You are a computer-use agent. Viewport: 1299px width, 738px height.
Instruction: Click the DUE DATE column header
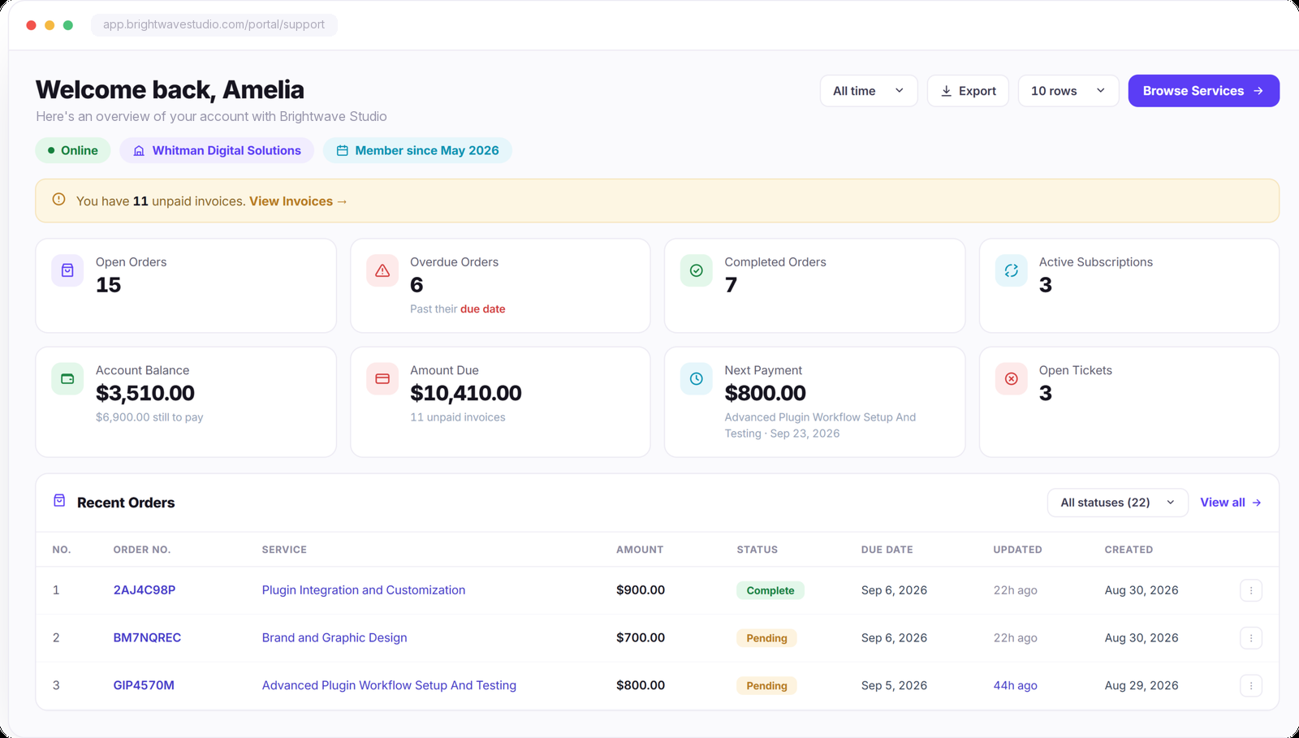pyautogui.click(x=887, y=550)
